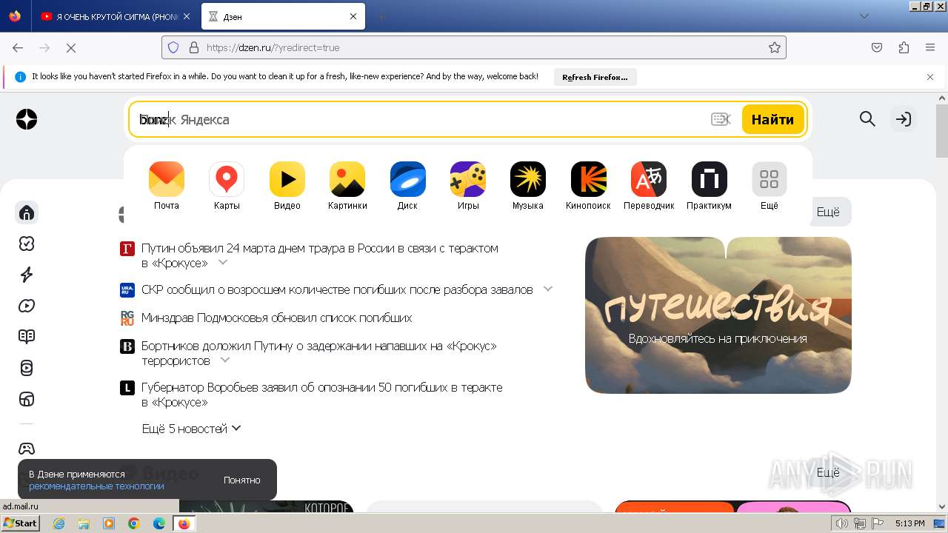
Task: Open a new tab with plus button
Action: coord(381,16)
